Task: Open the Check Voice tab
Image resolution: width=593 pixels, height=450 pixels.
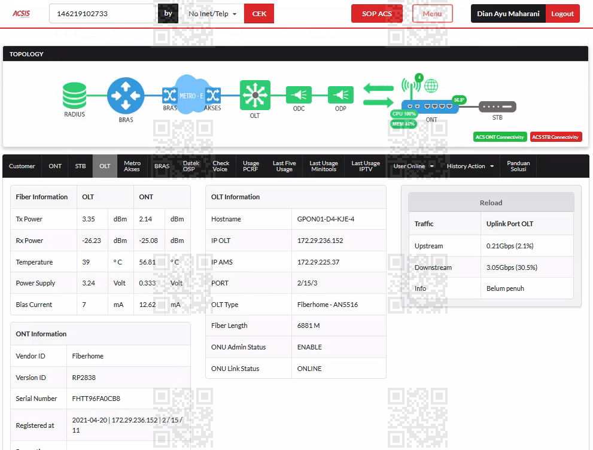Action: click(221, 166)
